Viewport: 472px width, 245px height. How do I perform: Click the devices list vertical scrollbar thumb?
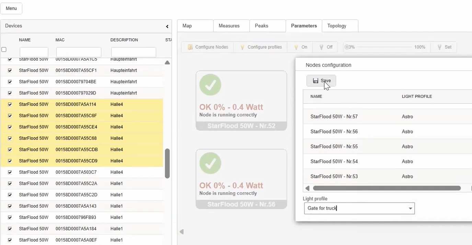pyautogui.click(x=167, y=163)
